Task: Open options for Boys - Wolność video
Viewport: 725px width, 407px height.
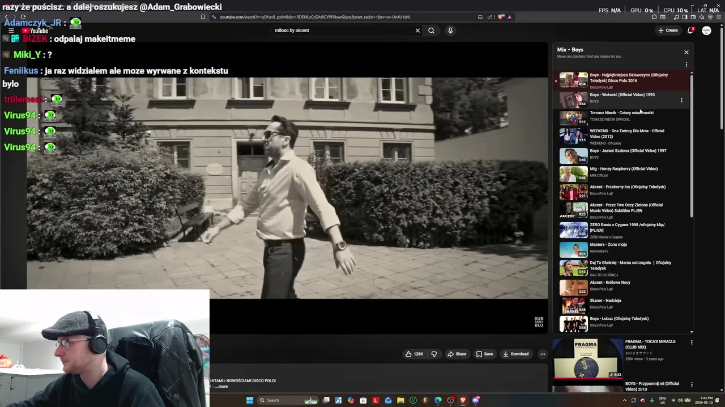Action: [681, 100]
